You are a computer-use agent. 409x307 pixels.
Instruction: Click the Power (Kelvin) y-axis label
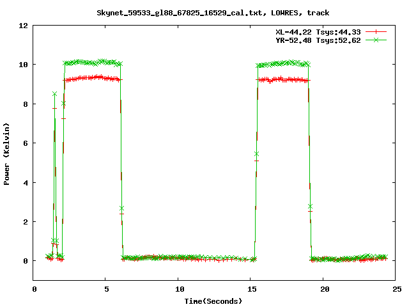(x=6, y=154)
